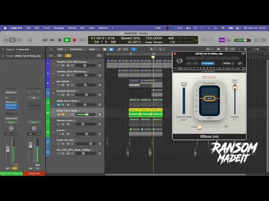Screen dimensions: 269x201
Task: Click the tempo value 155.0000
Action: (x=154, y=38)
